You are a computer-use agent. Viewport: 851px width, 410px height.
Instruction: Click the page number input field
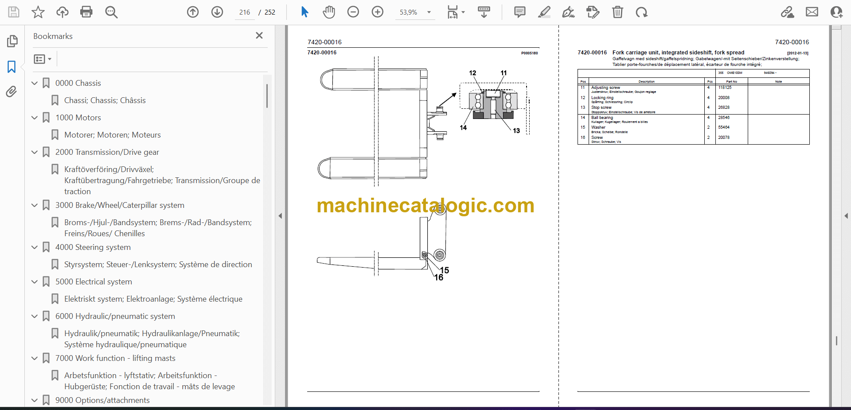(x=245, y=12)
